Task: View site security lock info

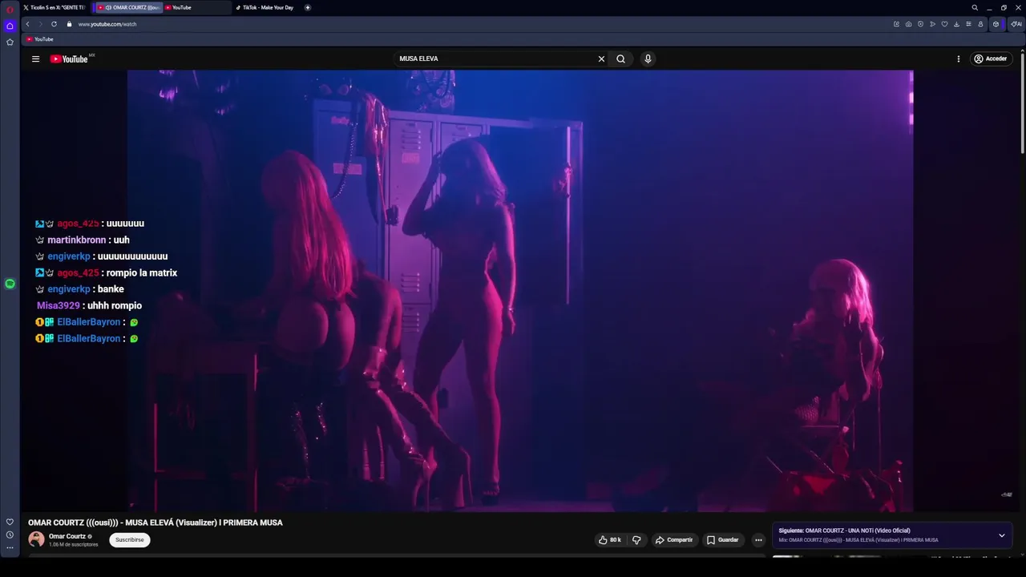Action: (69, 24)
